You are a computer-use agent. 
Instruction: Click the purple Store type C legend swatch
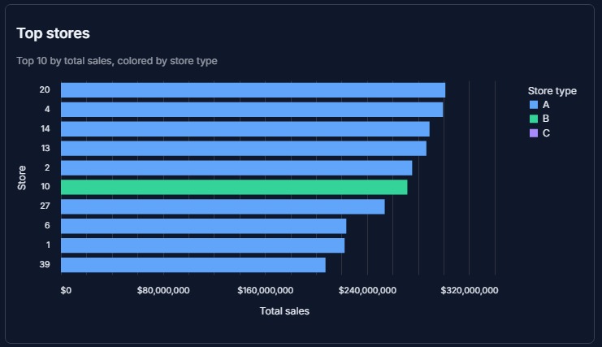coord(533,133)
